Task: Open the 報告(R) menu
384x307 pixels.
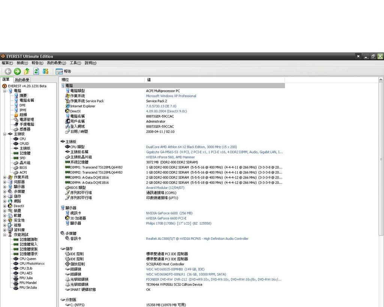Action: (x=37, y=63)
